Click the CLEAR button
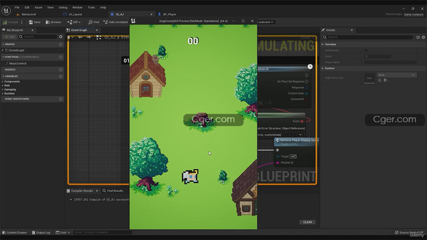The width and height of the screenshot is (427, 240). pyautogui.click(x=308, y=222)
